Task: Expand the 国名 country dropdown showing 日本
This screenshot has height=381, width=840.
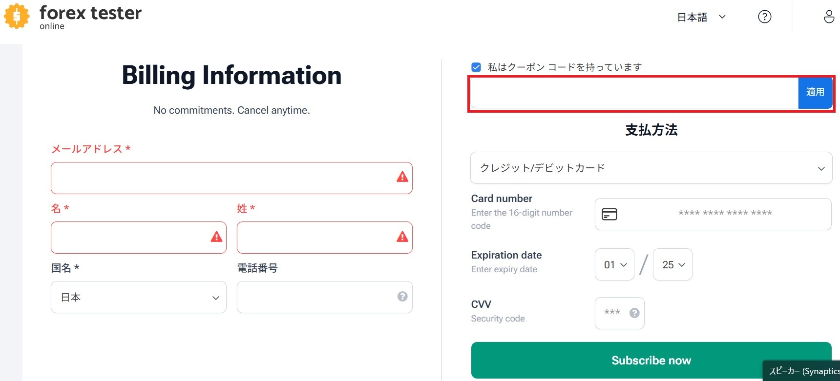Action: tap(138, 297)
